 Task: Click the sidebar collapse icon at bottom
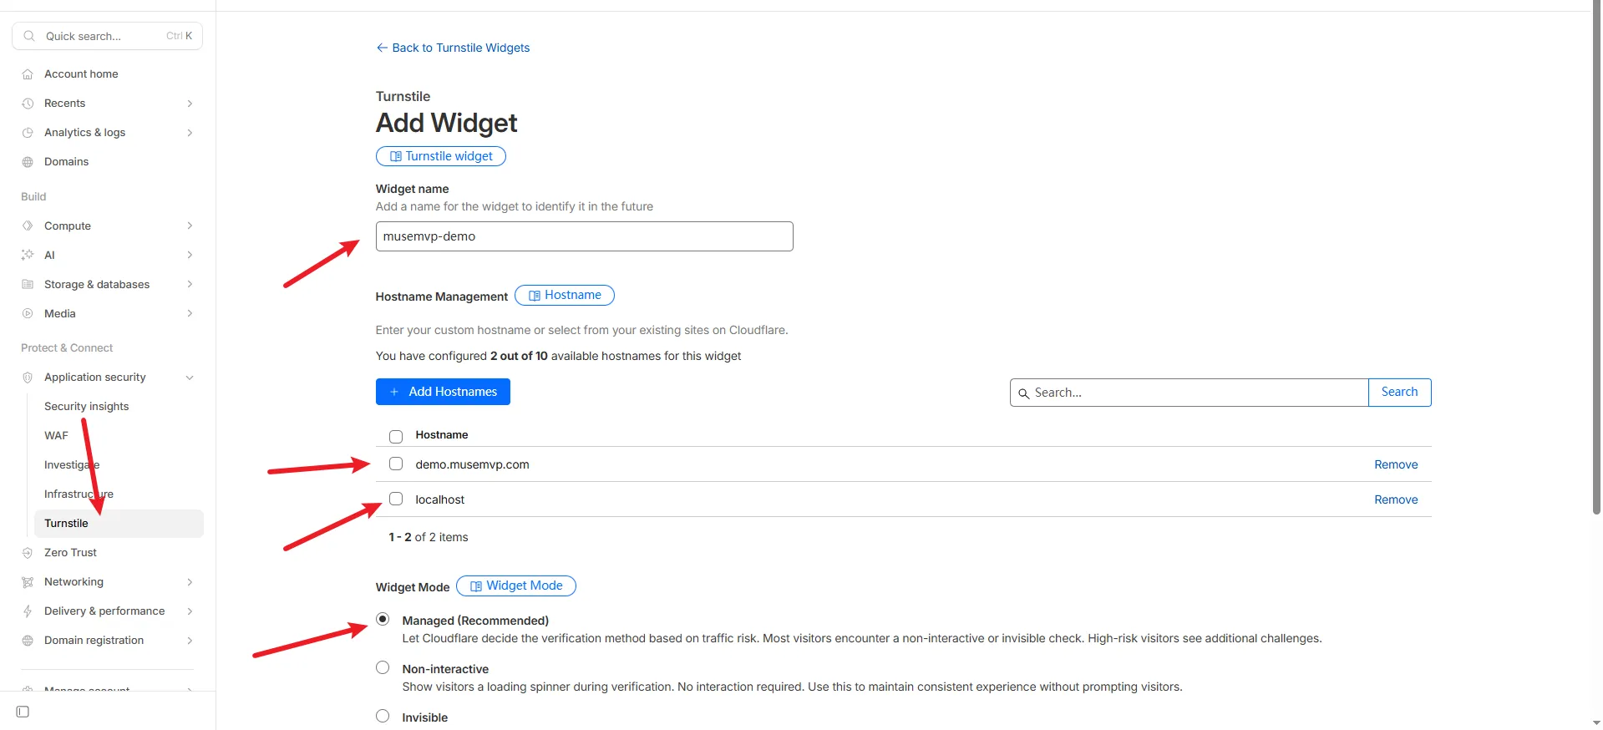click(23, 712)
